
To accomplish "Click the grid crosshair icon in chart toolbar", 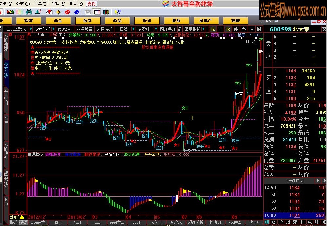I will 221,29.
